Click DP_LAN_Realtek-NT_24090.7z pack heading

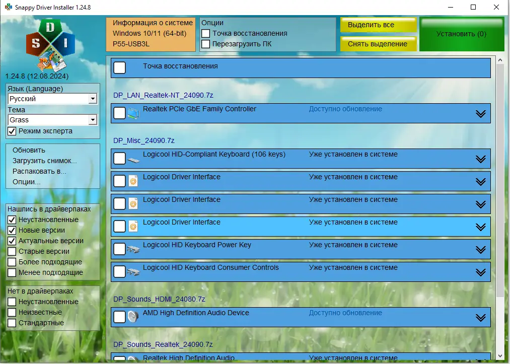click(163, 95)
